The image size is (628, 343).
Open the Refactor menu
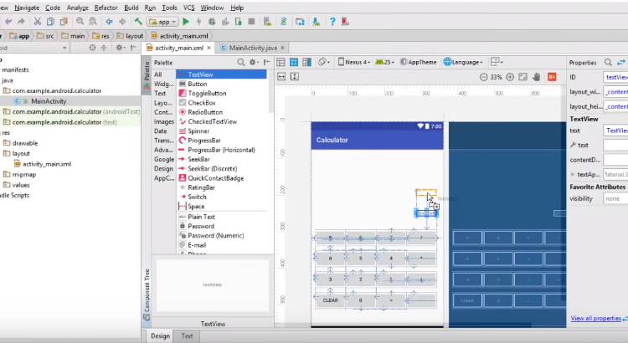pyautogui.click(x=106, y=8)
